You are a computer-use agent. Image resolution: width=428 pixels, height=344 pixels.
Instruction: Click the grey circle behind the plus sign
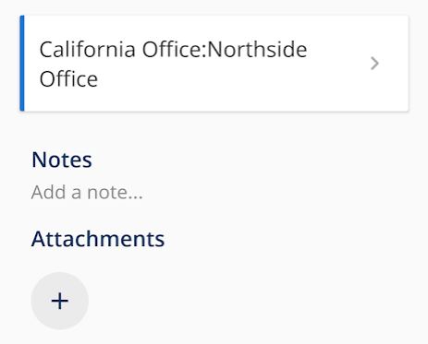60,301
